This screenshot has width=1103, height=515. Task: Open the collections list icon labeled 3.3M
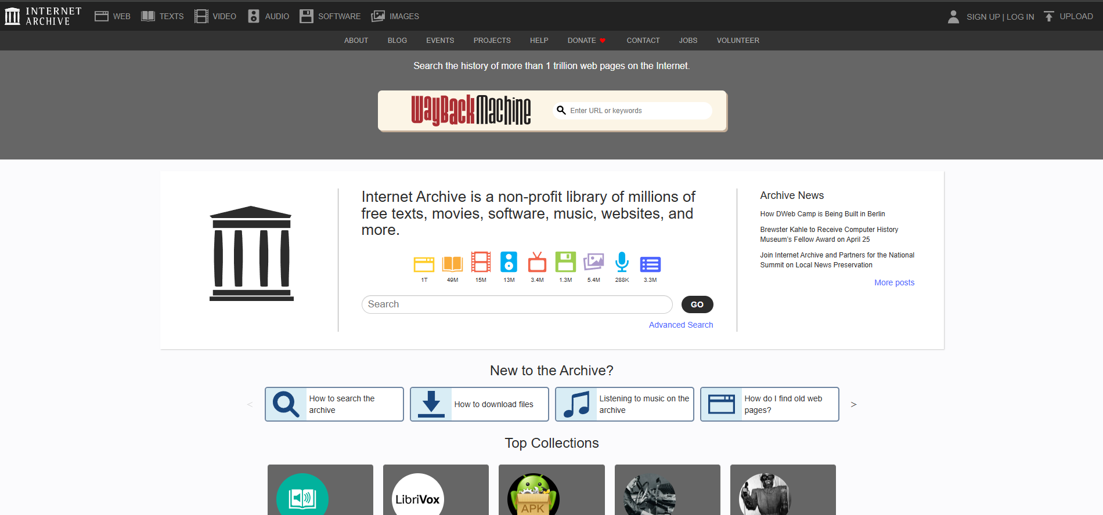[650, 264]
